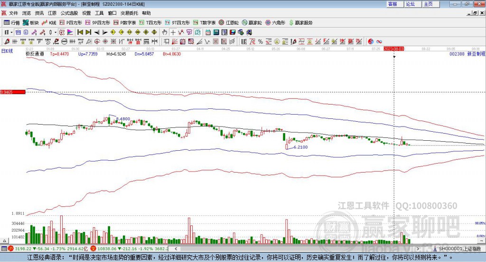Click the 2023-08-03 date marker on timeline

click(393, 49)
